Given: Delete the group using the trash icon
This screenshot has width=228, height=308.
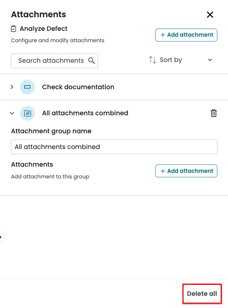Looking at the screenshot, I should point(214,113).
